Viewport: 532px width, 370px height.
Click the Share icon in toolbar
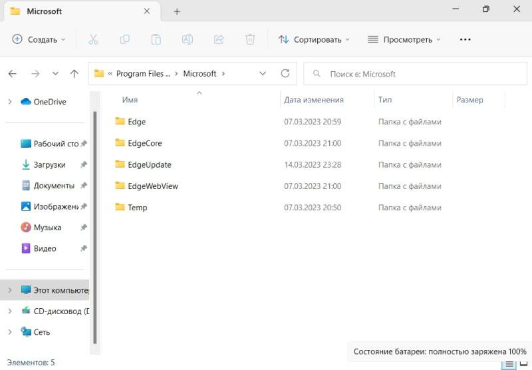point(219,39)
